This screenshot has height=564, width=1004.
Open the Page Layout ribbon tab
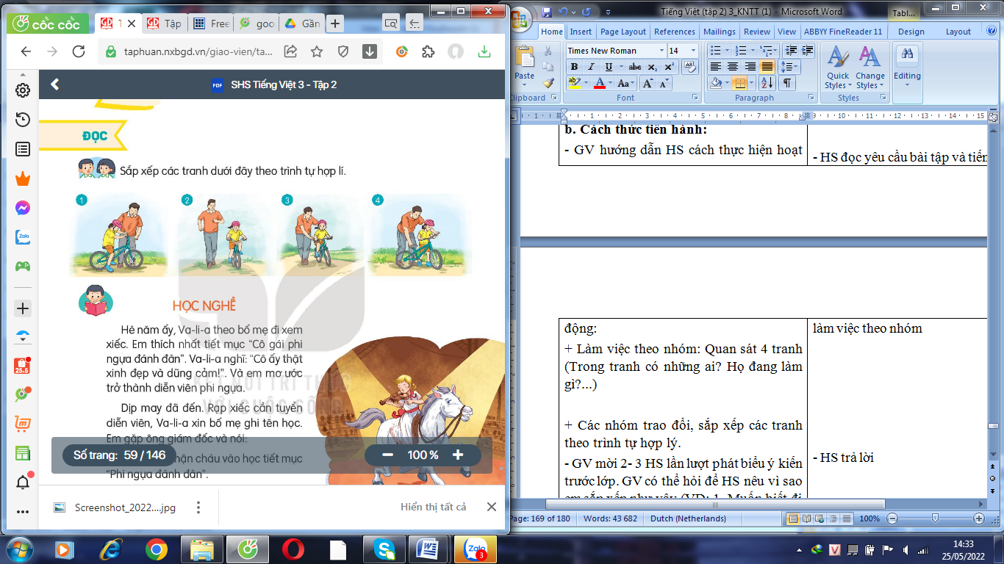[x=623, y=32]
